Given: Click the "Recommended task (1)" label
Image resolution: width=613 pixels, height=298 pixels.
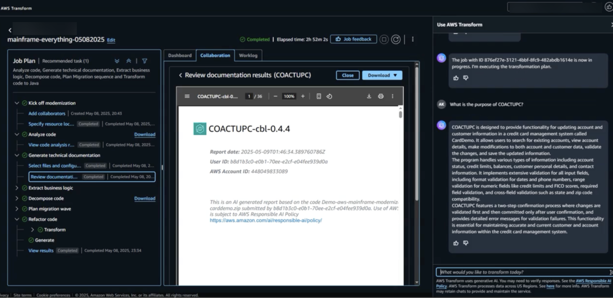Looking at the screenshot, I should click(65, 61).
